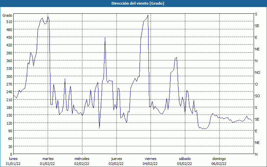Image resolution: width=267 pixels, height=167 pixels.
Task: Click the "SO" compass label on right axis
Action: [257, 96]
